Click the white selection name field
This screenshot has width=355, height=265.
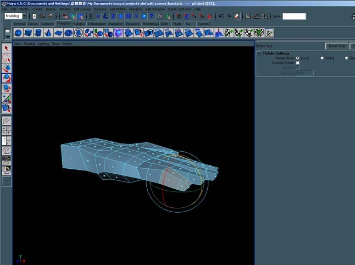[x=294, y=16]
